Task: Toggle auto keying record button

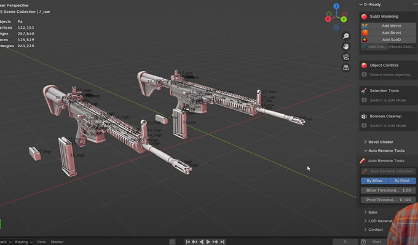Action: click(172, 242)
